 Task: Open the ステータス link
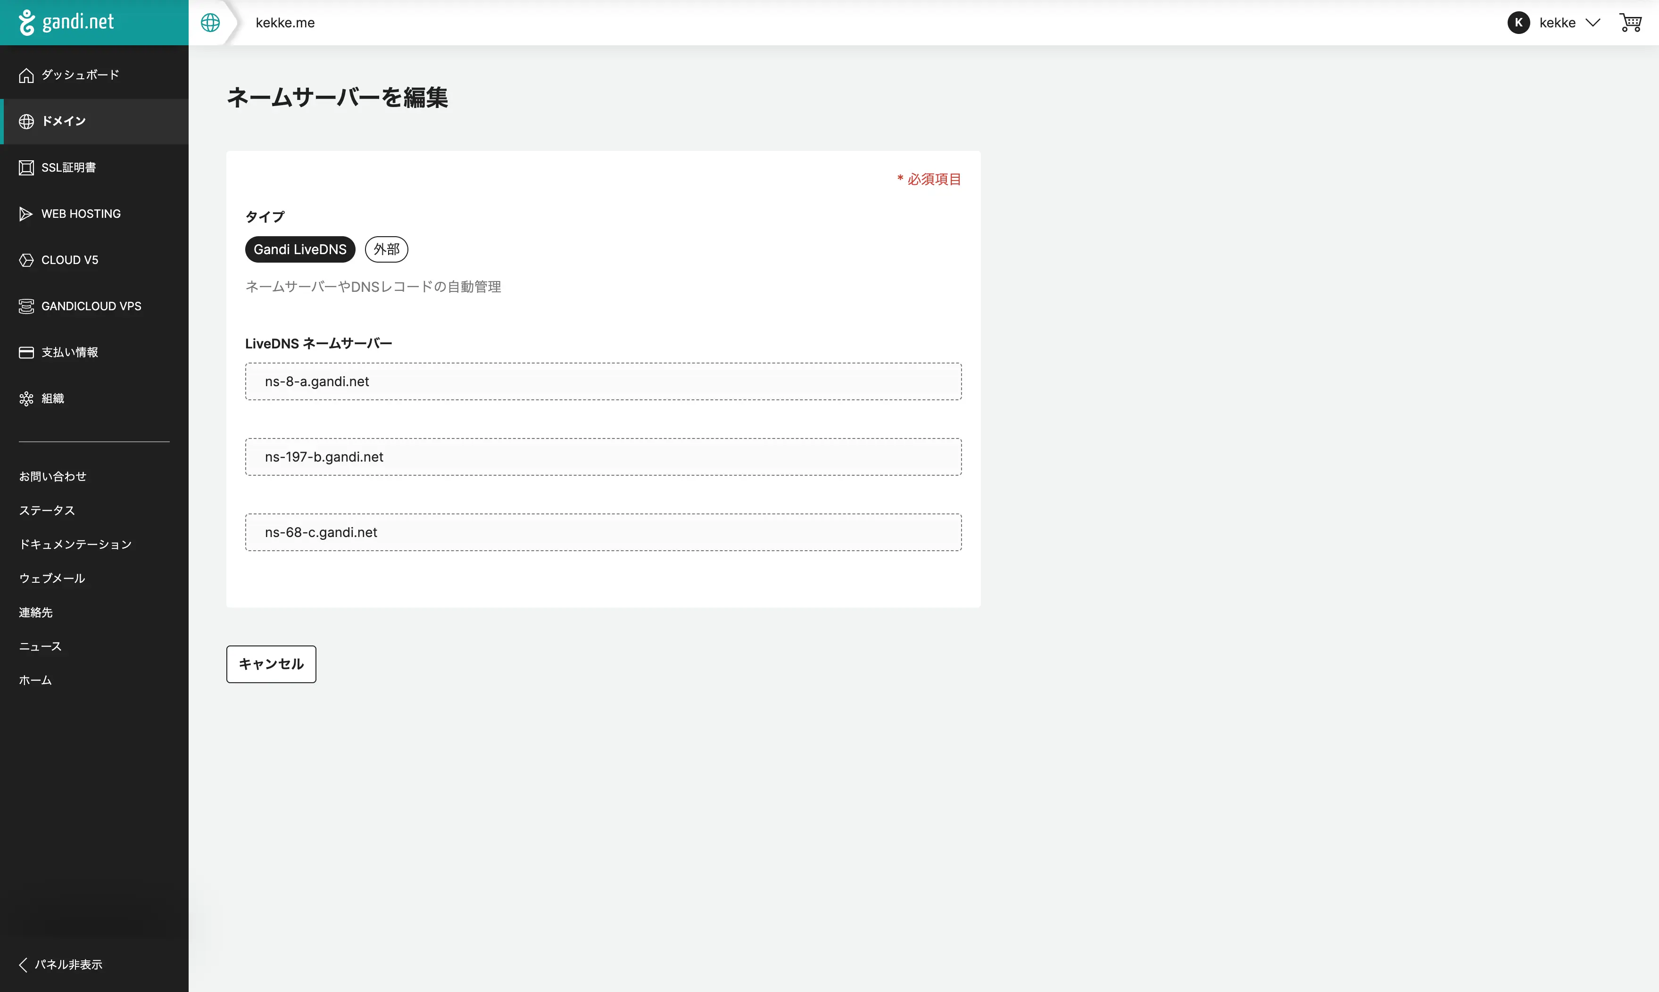pos(47,511)
